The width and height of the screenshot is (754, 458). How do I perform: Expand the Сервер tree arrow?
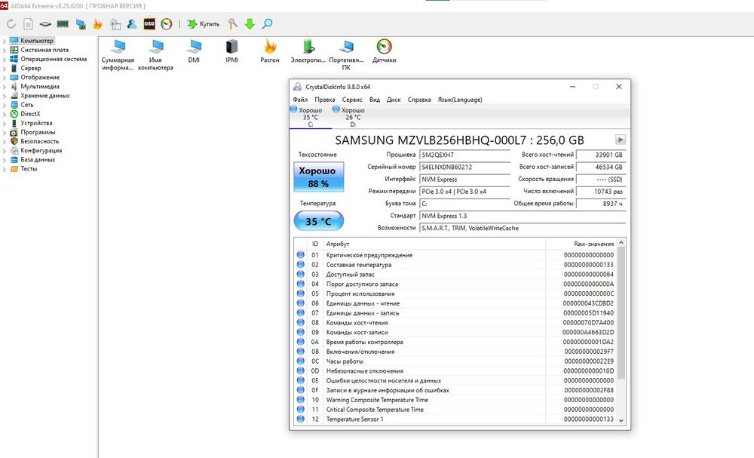pos(5,69)
